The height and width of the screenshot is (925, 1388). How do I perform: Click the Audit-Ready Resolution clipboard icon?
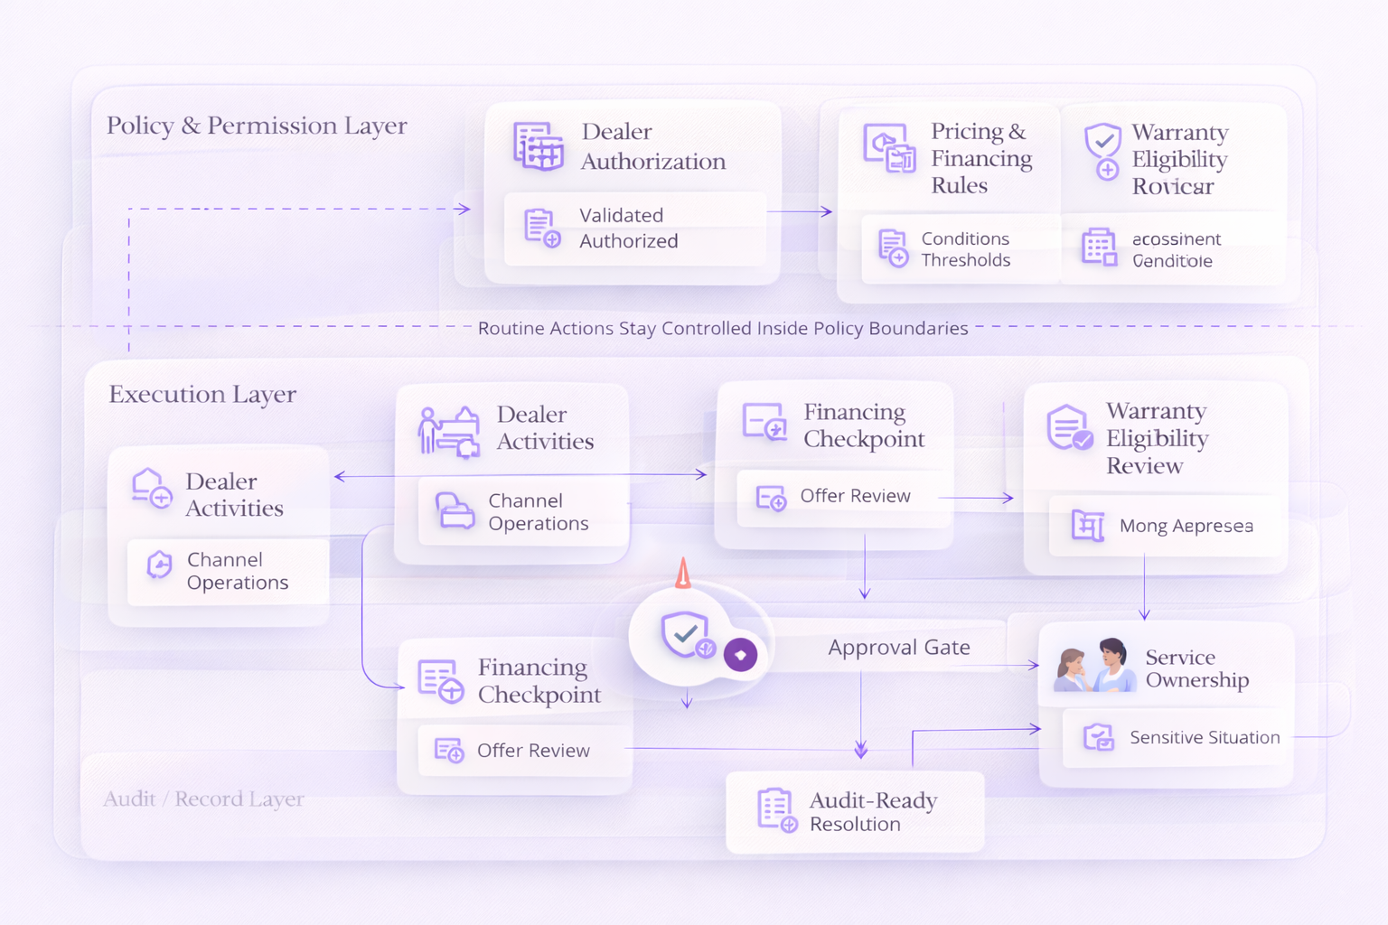pyautogui.click(x=774, y=810)
